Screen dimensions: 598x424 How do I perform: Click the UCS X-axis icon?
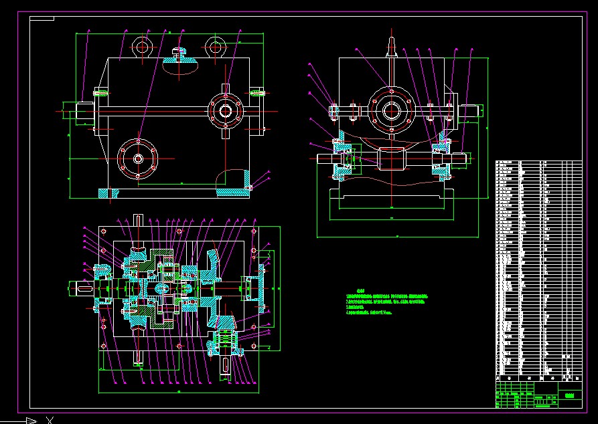pos(27,421)
